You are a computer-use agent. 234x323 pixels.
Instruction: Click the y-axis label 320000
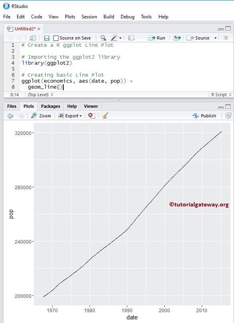pos(23,133)
